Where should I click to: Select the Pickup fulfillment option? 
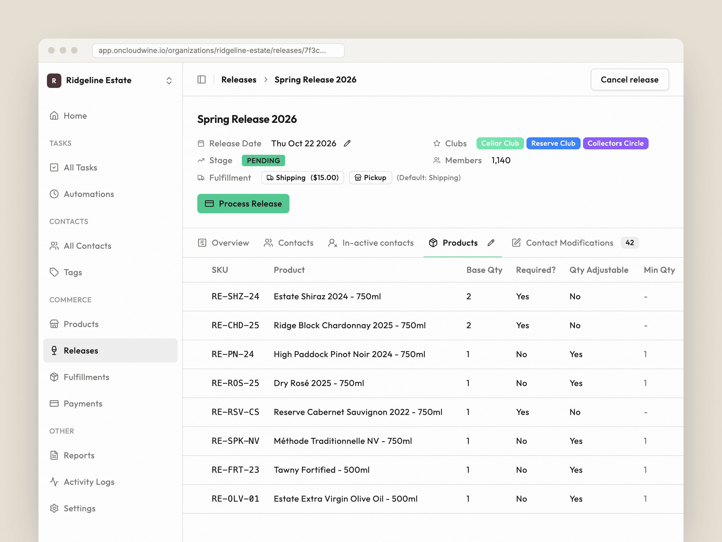click(370, 178)
